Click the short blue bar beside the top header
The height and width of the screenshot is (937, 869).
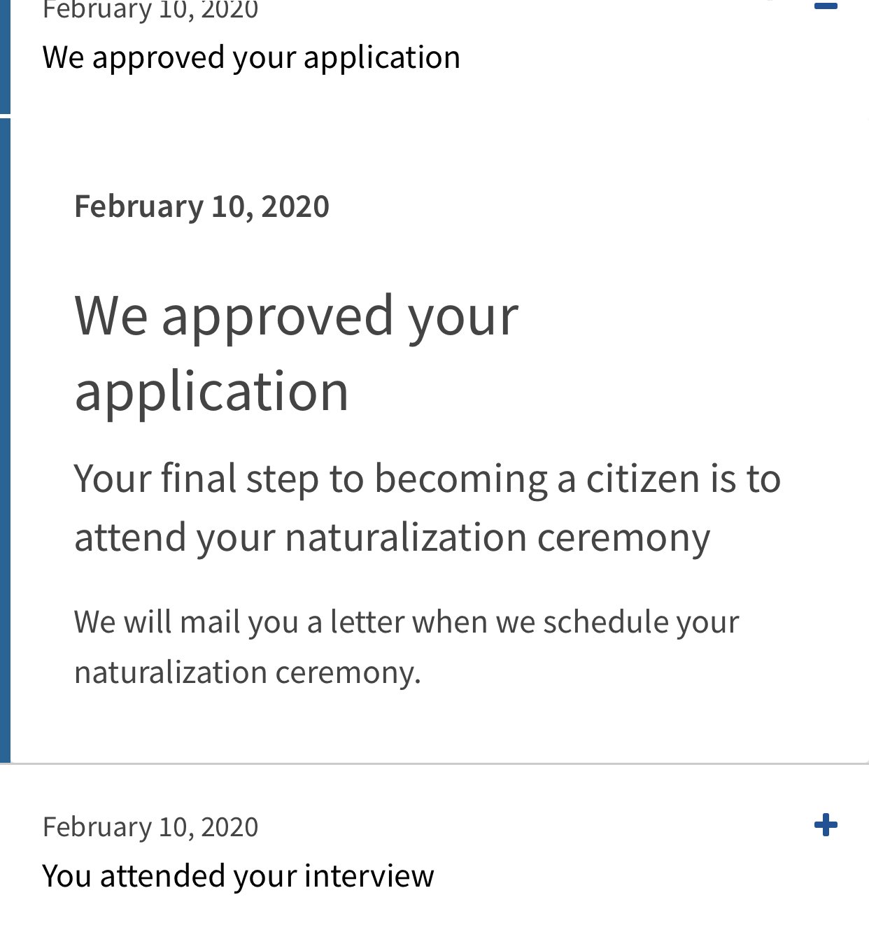coord(5,56)
